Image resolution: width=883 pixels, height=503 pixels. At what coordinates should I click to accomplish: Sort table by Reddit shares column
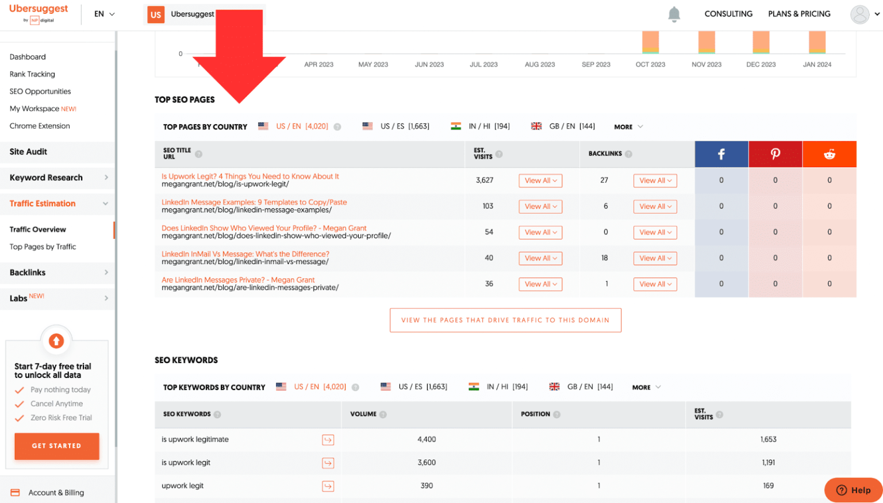(829, 154)
